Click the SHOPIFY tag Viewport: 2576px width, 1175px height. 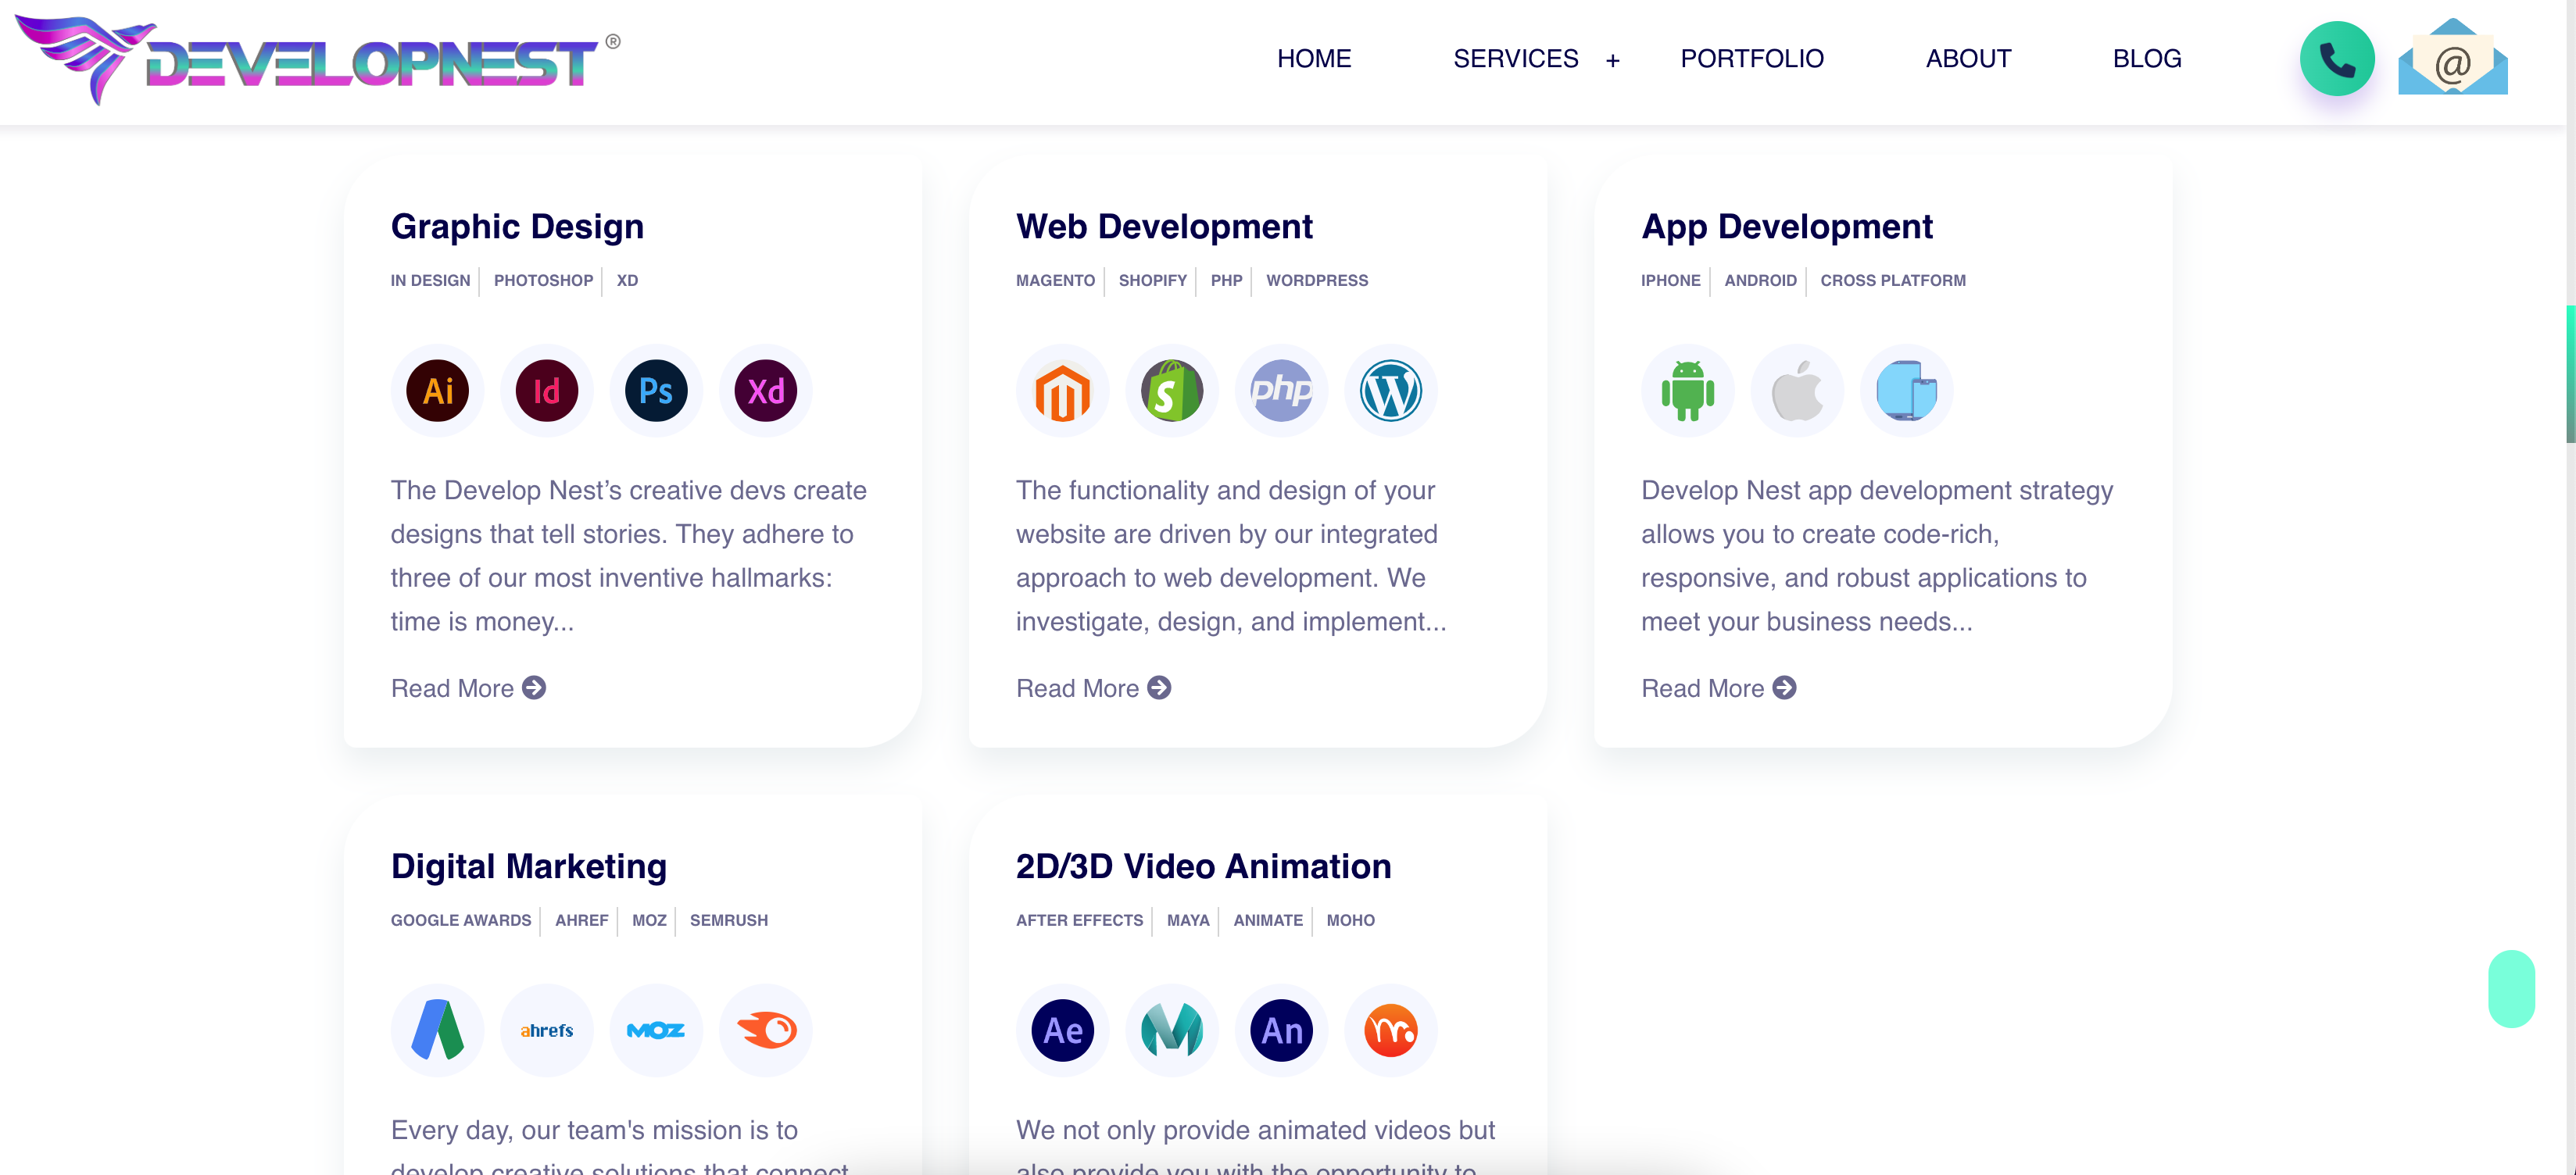point(1152,281)
